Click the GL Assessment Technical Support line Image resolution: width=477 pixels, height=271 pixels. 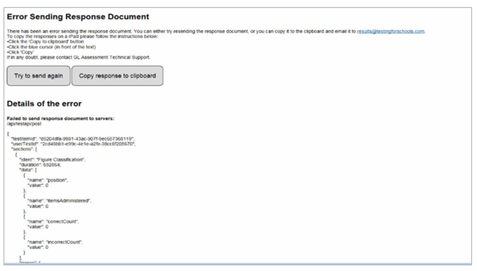tap(79, 57)
